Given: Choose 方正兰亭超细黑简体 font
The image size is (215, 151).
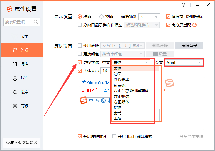Looking at the screenshot, I should pyautogui.click(x=135, y=91).
